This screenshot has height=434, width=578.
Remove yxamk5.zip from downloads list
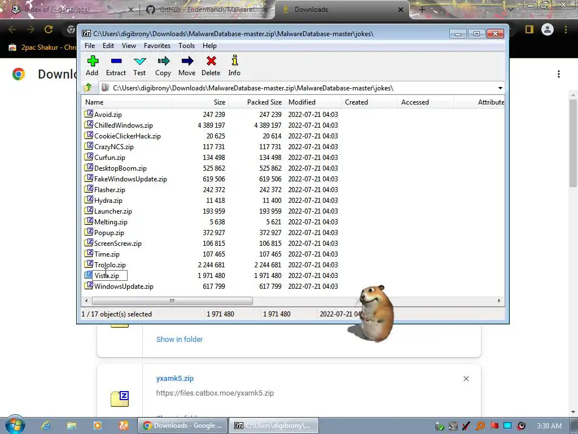pyautogui.click(x=466, y=379)
